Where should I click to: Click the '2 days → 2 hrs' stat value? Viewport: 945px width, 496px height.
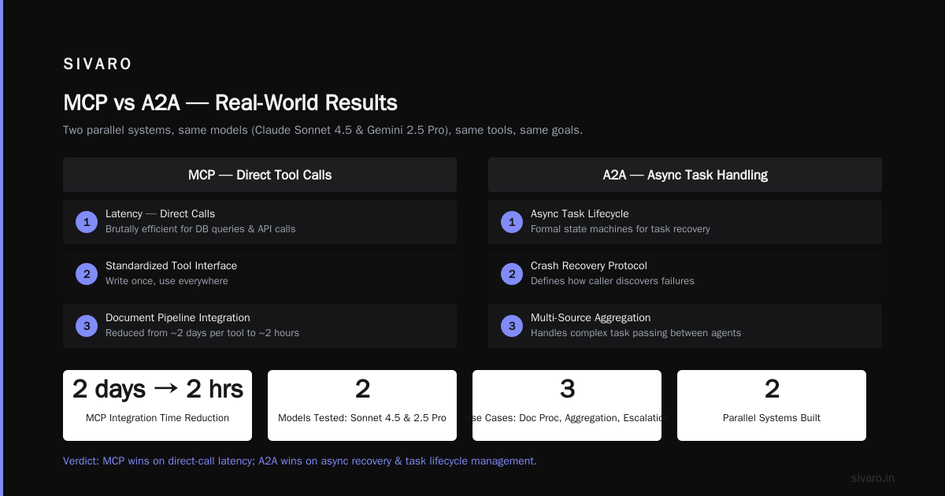[x=157, y=389]
